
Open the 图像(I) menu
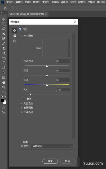tap(28, 2)
